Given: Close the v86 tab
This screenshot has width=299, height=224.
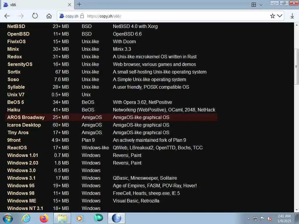Looking at the screenshot, I should pos(69,5).
